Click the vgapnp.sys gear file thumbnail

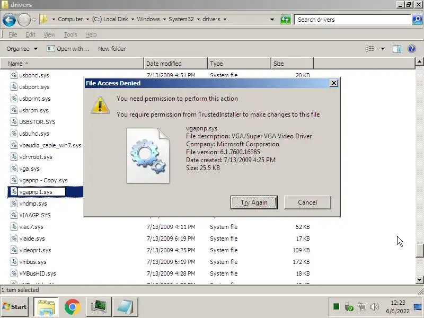(x=148, y=156)
